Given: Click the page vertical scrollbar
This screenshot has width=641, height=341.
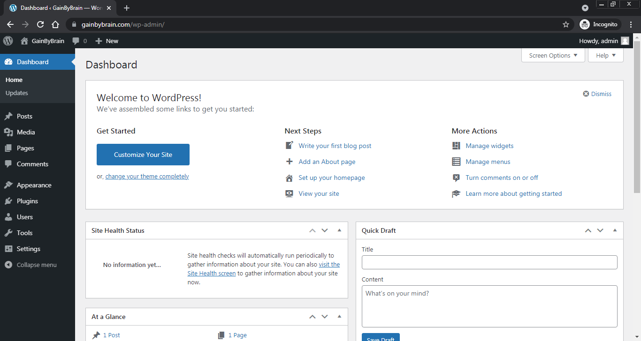Looking at the screenshot, I should (637, 117).
